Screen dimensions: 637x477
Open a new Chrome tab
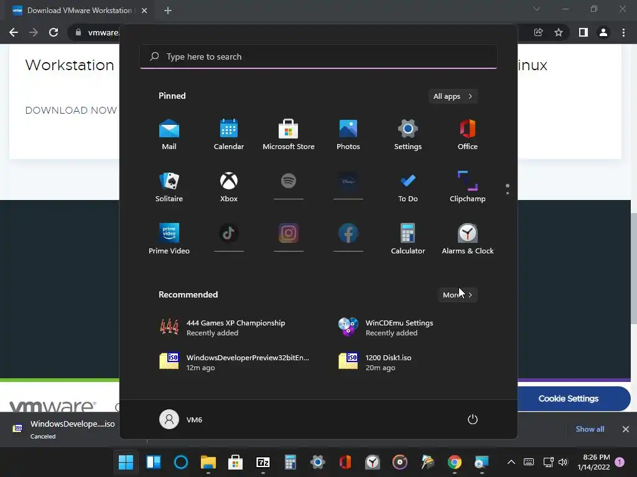[168, 11]
